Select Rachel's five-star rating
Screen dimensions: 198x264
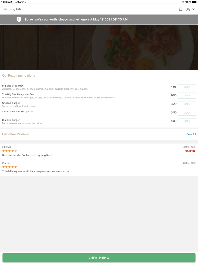pos(10,167)
